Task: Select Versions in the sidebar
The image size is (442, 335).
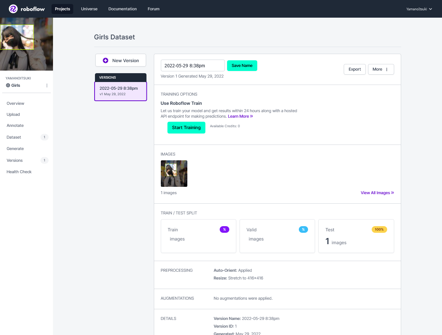Action: pos(15,160)
